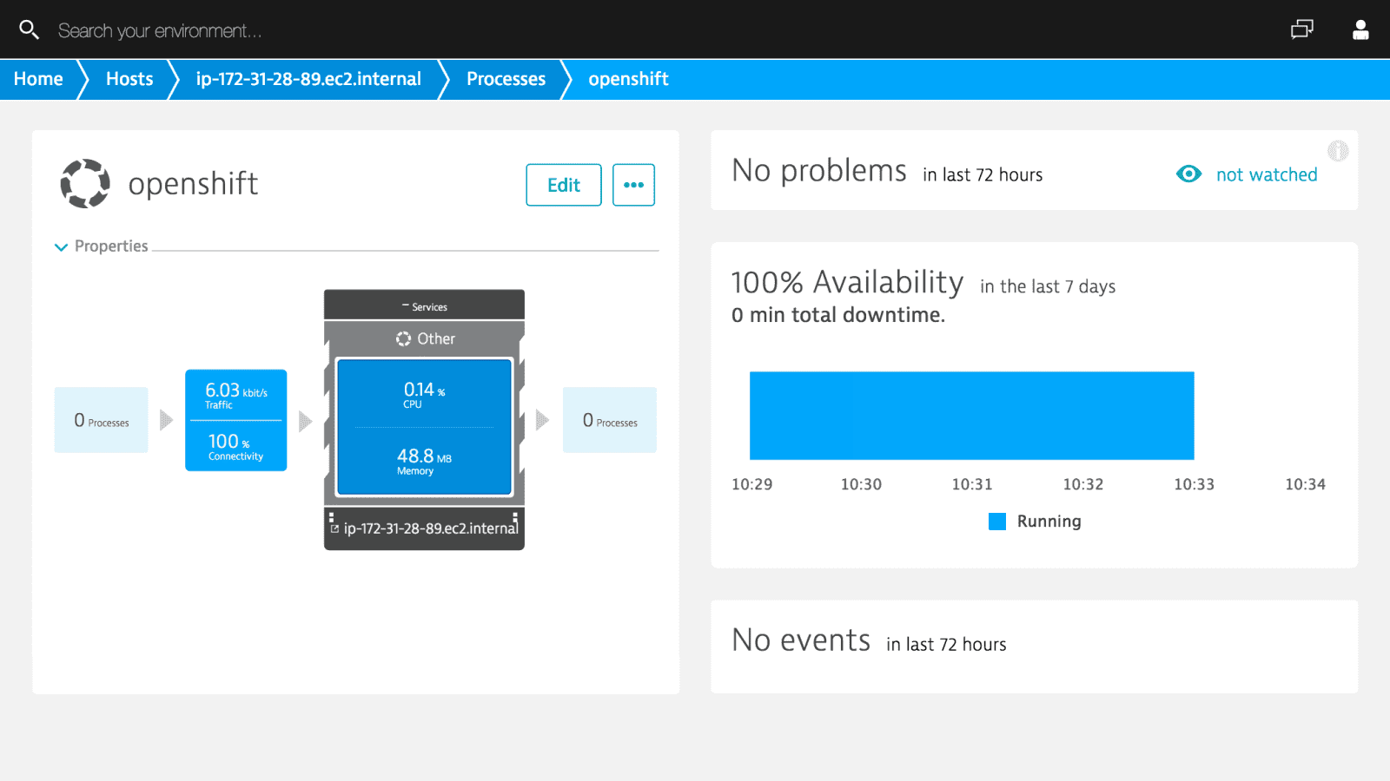Image resolution: width=1390 pixels, height=781 pixels.
Task: Open ip-172-31-28-89.ec2.internal breadcrumb
Action: pos(308,79)
